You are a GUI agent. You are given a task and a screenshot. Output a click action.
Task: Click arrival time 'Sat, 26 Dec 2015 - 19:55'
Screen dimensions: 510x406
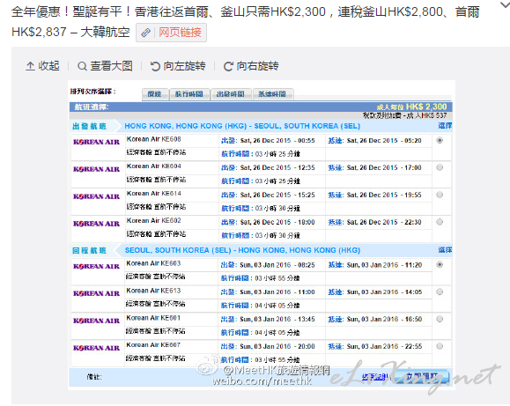tap(384, 195)
